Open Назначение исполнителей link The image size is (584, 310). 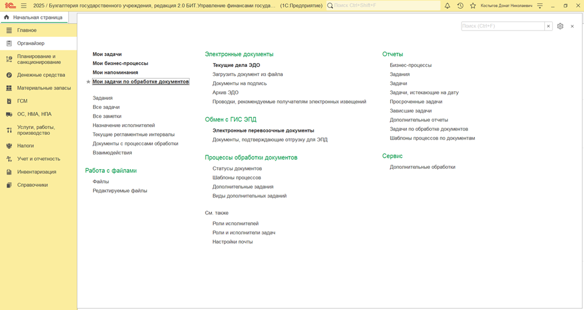(x=124, y=125)
